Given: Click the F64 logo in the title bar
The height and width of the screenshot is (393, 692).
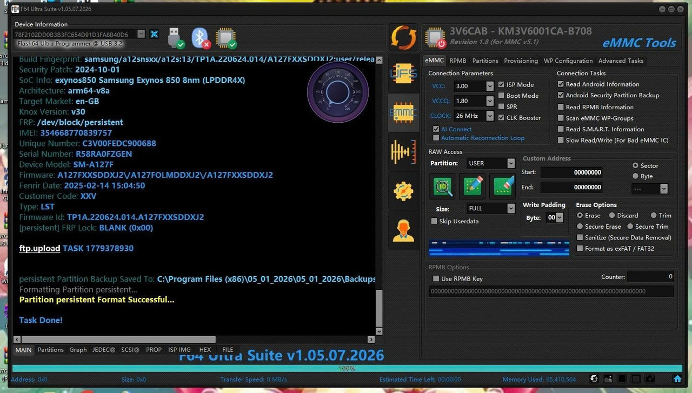Looking at the screenshot, I should [x=15, y=9].
